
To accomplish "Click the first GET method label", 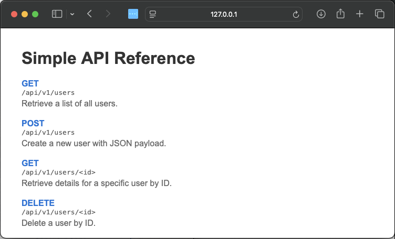I will pos(30,83).
